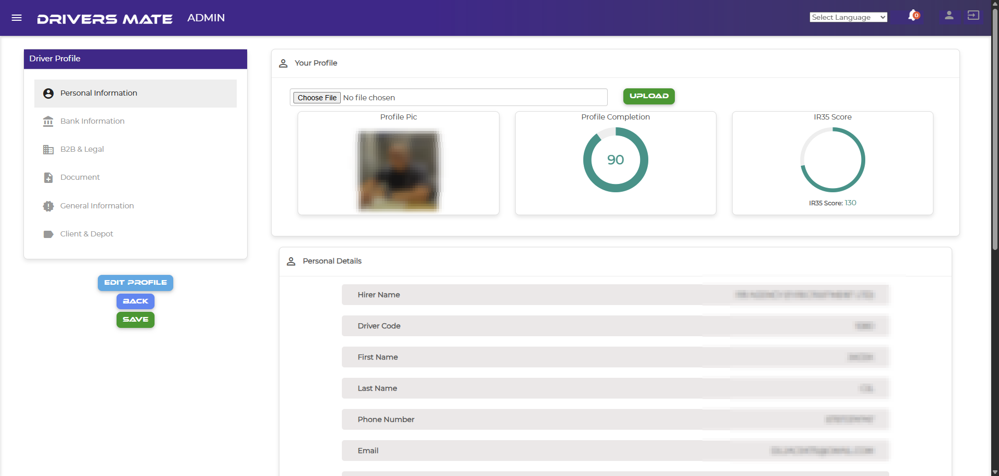The width and height of the screenshot is (999, 476).
Task: Click the Profile Completion 90 progress ring
Action: tap(616, 160)
